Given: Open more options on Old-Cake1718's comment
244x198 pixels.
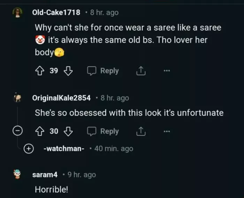Looking at the screenshot, I should pyautogui.click(x=167, y=71).
